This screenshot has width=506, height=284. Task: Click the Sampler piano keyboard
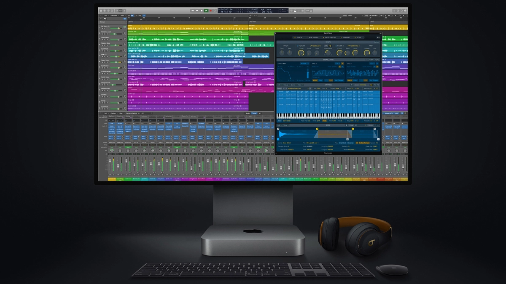pyautogui.click(x=328, y=116)
